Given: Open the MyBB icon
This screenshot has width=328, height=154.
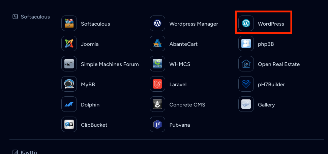Looking at the screenshot, I should [x=69, y=84].
